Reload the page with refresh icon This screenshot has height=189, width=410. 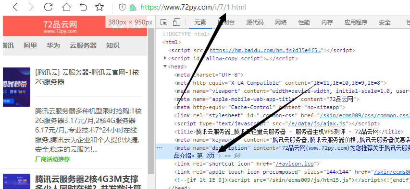click(x=48, y=7)
